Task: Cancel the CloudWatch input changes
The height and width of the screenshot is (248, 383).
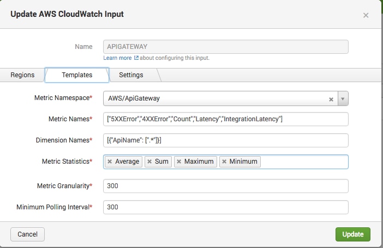Action: 27,234
